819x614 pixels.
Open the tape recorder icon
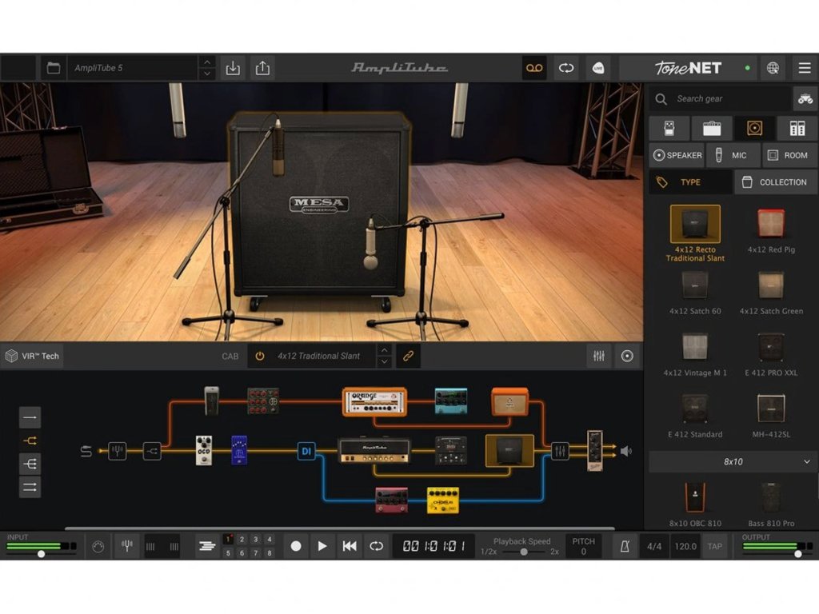point(534,68)
